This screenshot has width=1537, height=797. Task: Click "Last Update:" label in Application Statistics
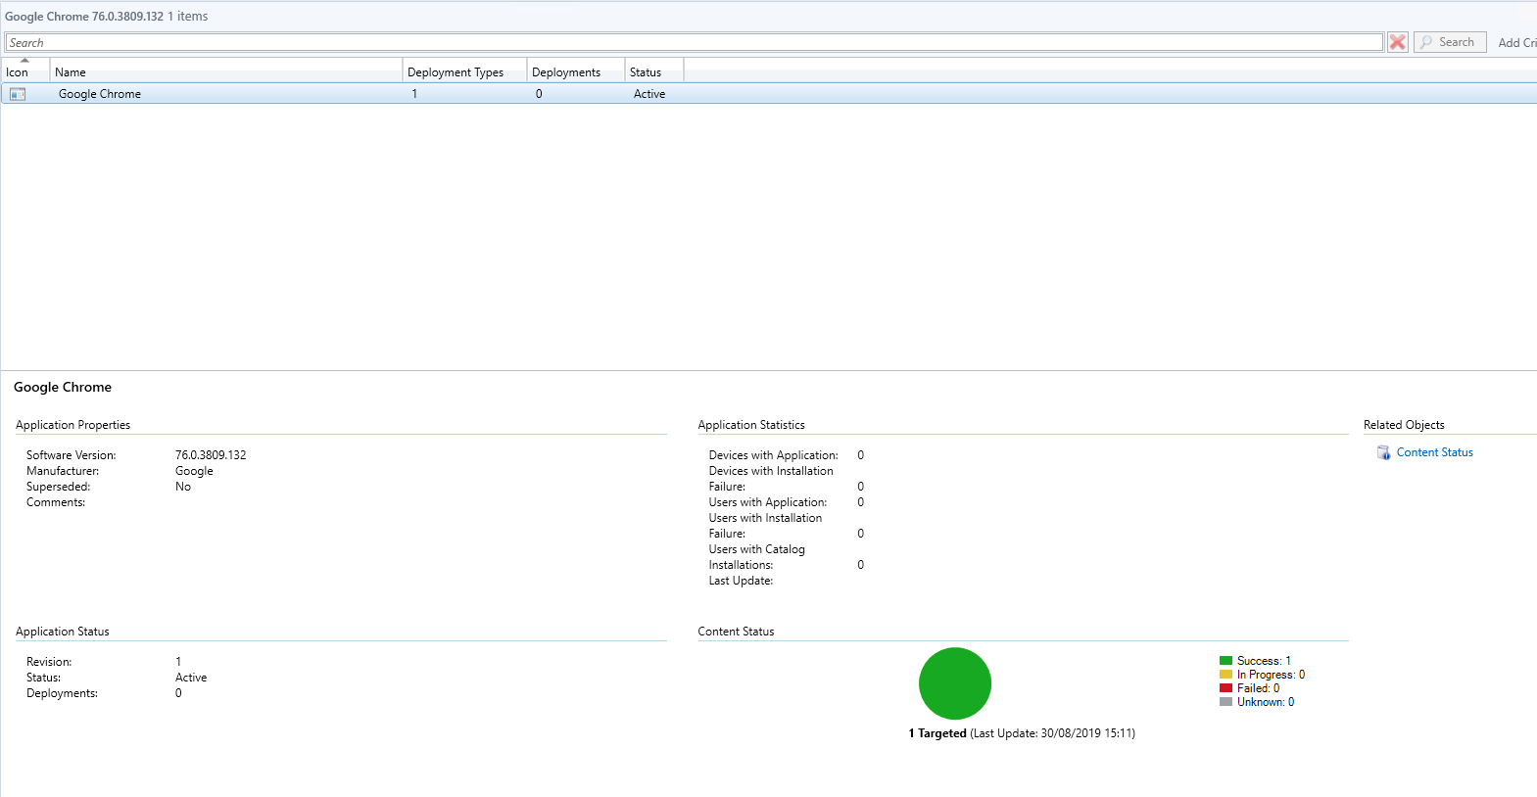pyautogui.click(x=742, y=581)
